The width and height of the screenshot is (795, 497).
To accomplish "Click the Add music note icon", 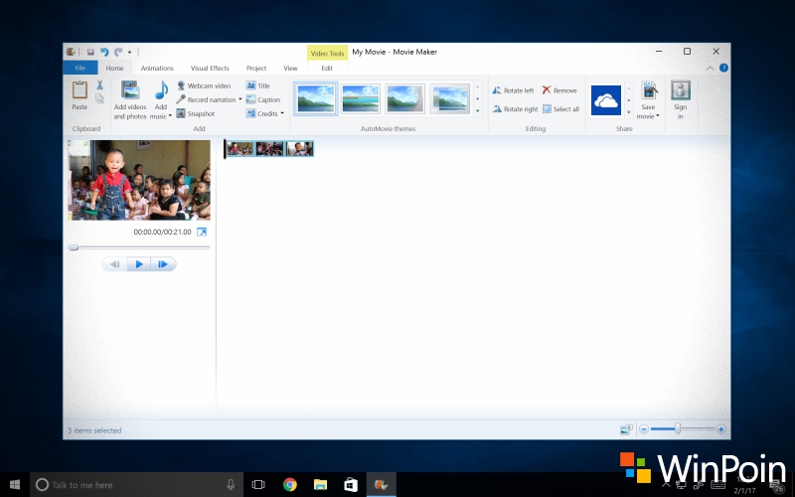I will [161, 91].
